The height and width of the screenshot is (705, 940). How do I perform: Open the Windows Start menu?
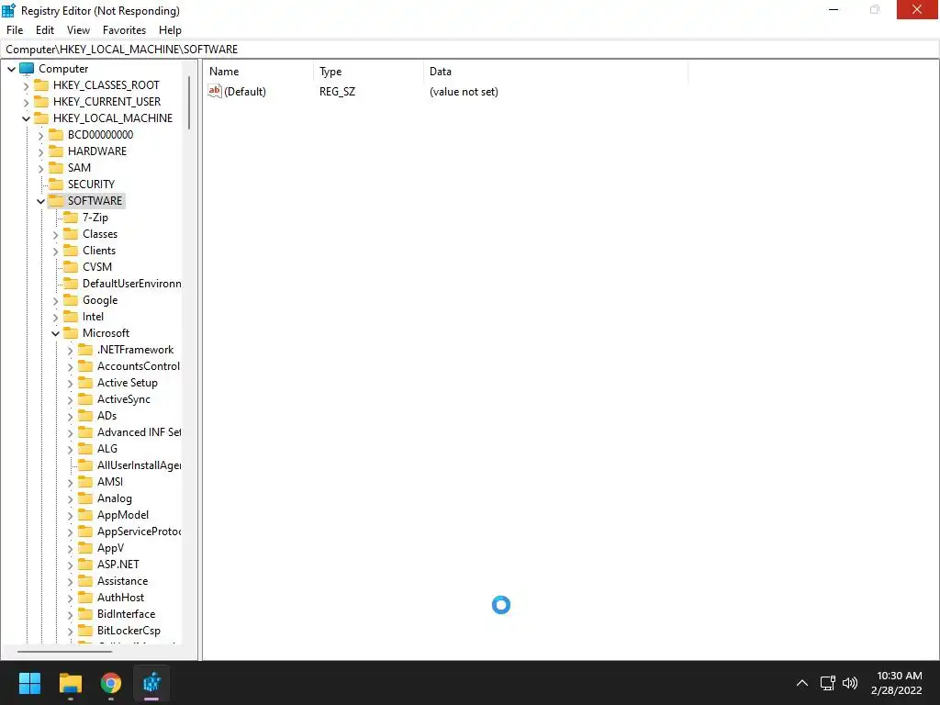tap(29, 683)
